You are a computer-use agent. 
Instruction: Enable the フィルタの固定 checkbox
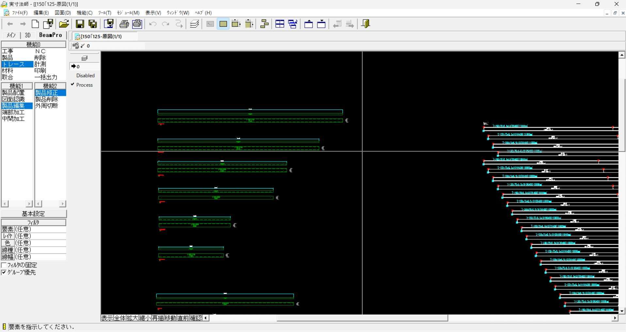pos(4,265)
